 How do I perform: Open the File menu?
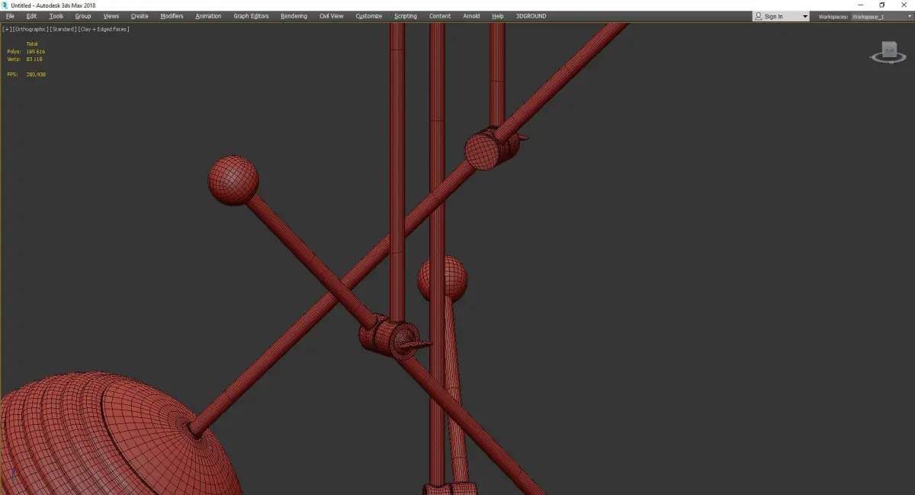tap(10, 16)
